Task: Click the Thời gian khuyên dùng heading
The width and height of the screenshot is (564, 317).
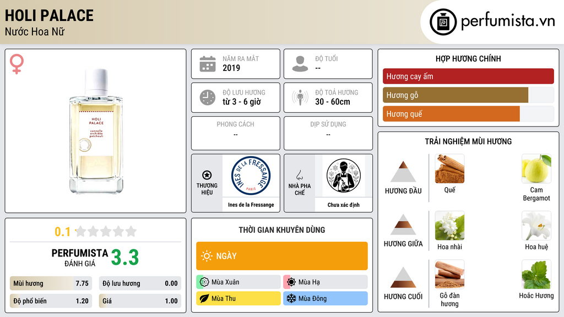Action: [282, 229]
